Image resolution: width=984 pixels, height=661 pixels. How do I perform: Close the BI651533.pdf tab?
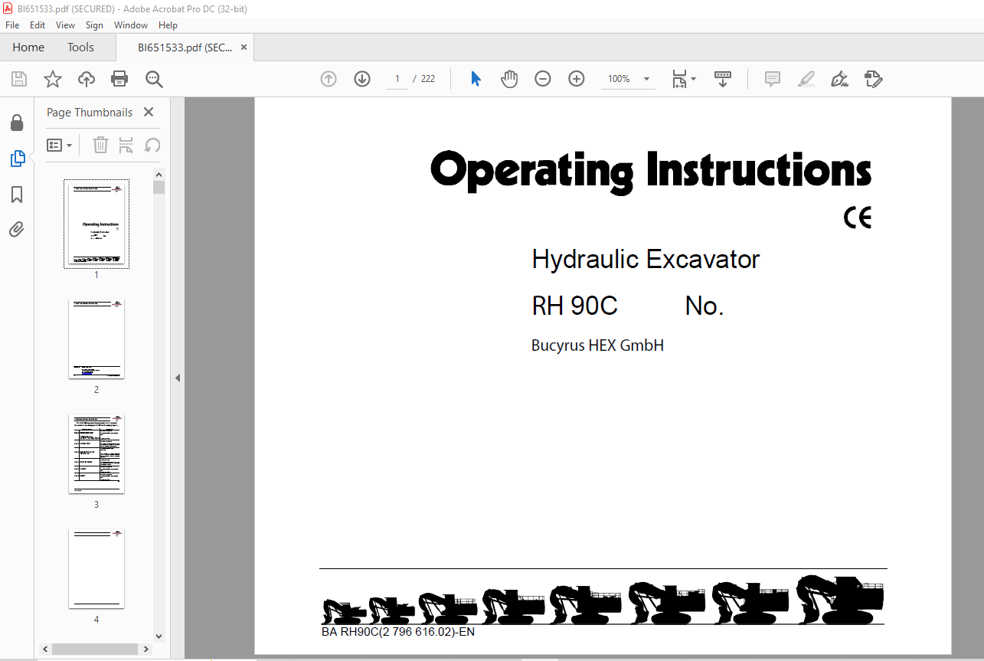(x=244, y=47)
